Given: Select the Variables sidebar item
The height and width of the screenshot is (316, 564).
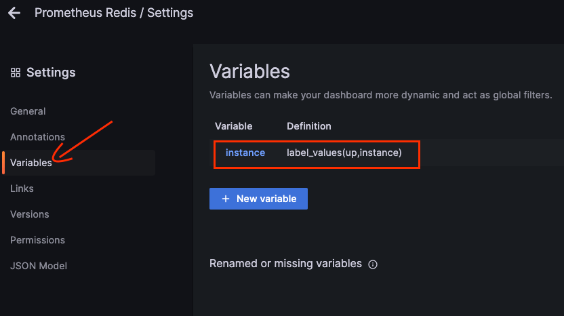Looking at the screenshot, I should pos(31,163).
